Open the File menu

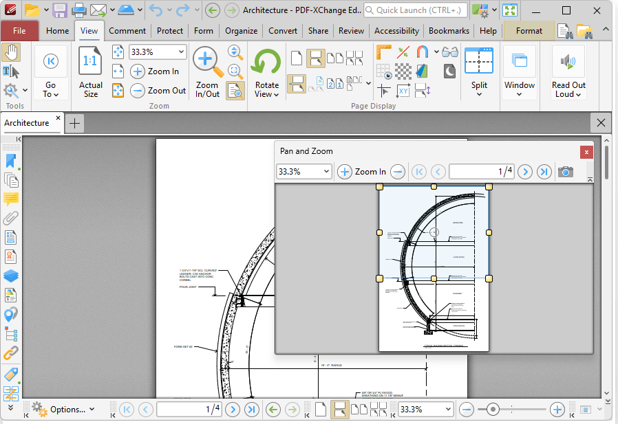click(x=19, y=31)
